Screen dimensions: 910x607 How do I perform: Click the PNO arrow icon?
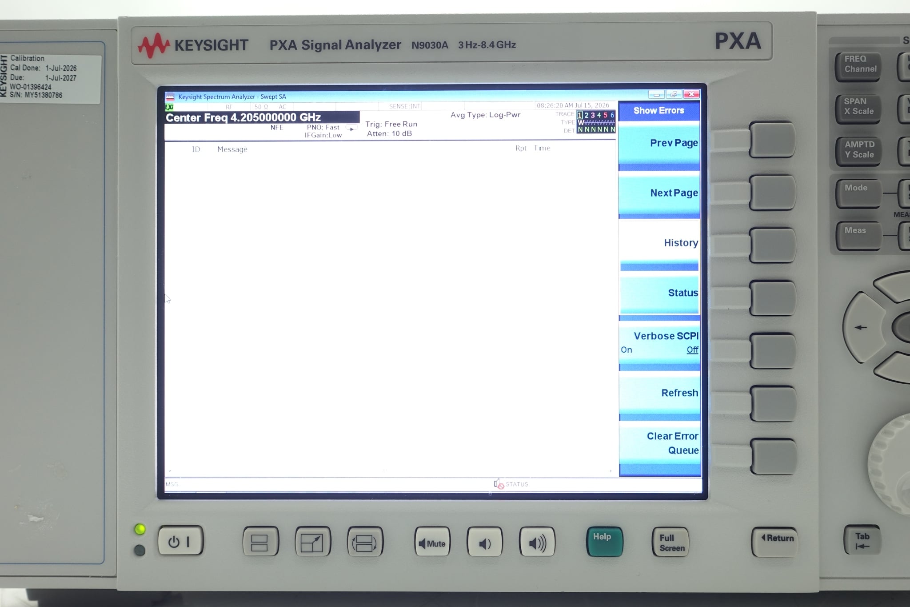[351, 128]
